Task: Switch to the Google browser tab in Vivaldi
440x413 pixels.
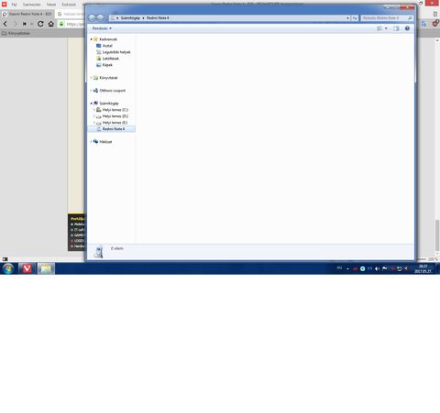Action: 71,14
